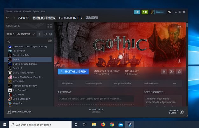Open the Shopseite link
This screenshot has width=199, height=128.
click(x=67, y=84)
